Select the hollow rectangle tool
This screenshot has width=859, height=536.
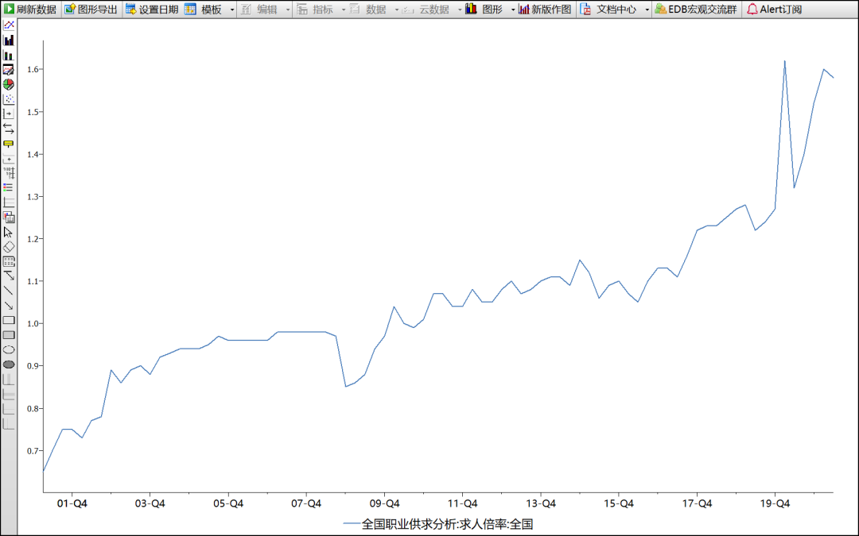coord(9,321)
